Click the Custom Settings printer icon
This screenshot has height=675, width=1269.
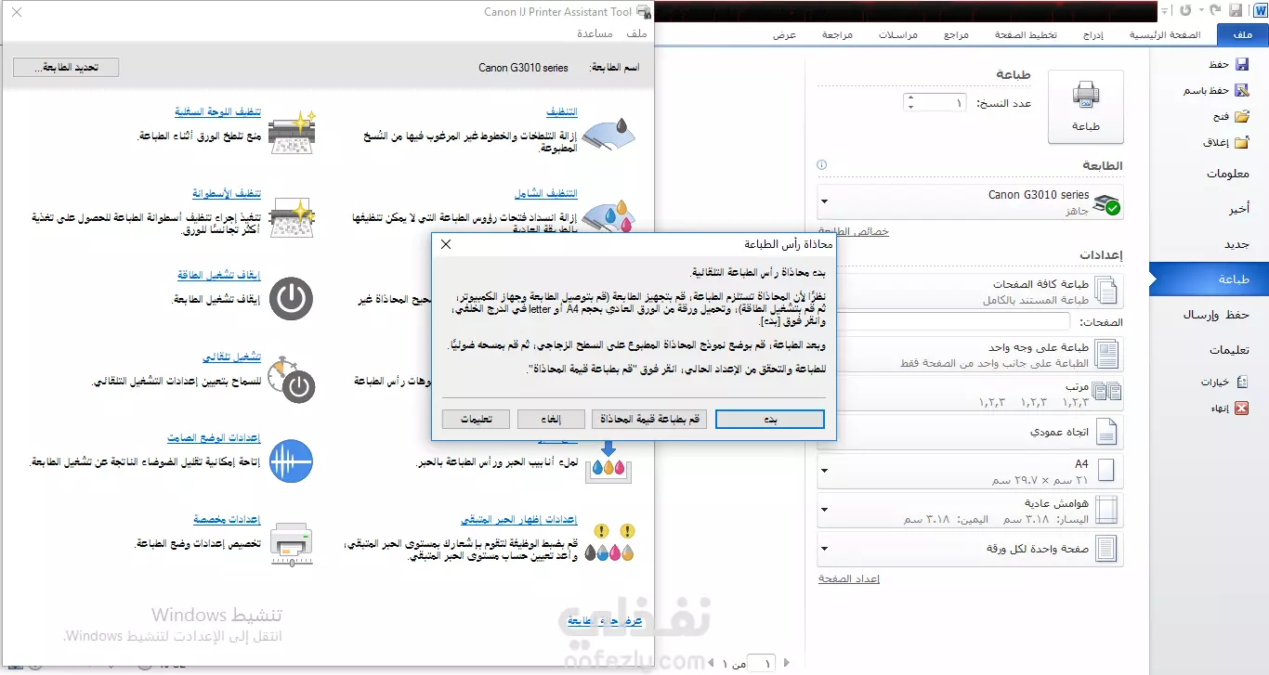point(292,543)
